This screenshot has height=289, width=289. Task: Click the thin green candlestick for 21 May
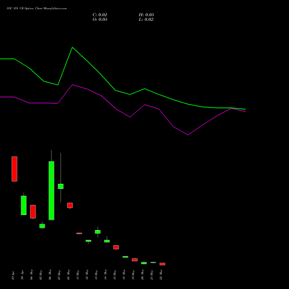153,262
